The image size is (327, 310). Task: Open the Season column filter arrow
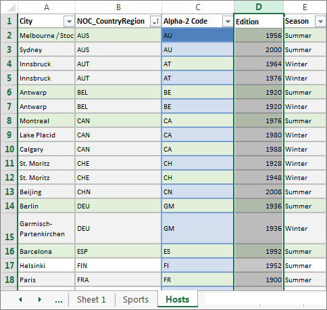click(321, 22)
